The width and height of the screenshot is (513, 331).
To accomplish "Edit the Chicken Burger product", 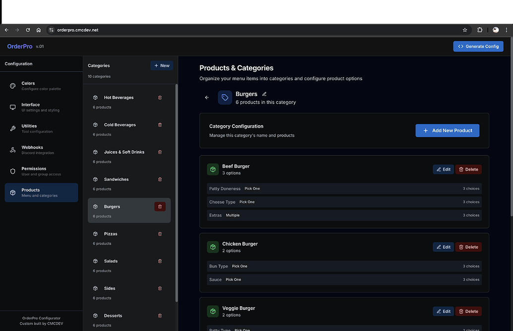I will (443, 246).
